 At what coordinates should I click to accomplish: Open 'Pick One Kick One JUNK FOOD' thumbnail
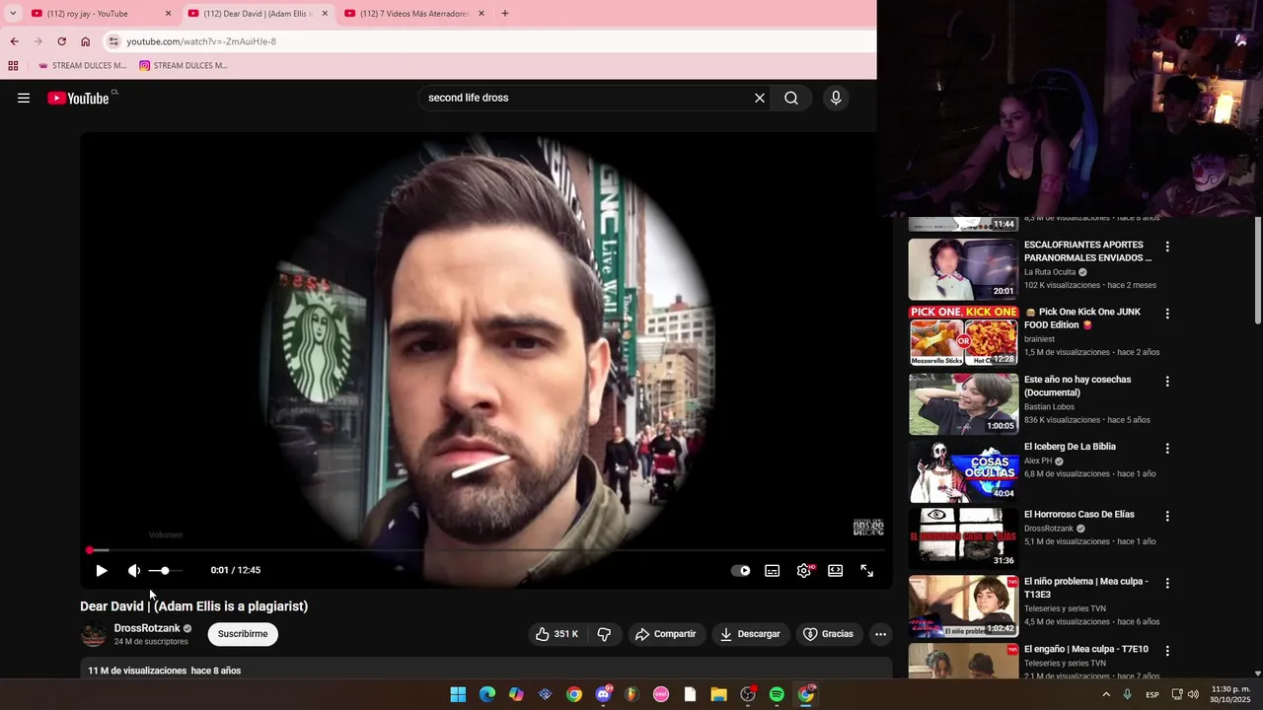[963, 336]
